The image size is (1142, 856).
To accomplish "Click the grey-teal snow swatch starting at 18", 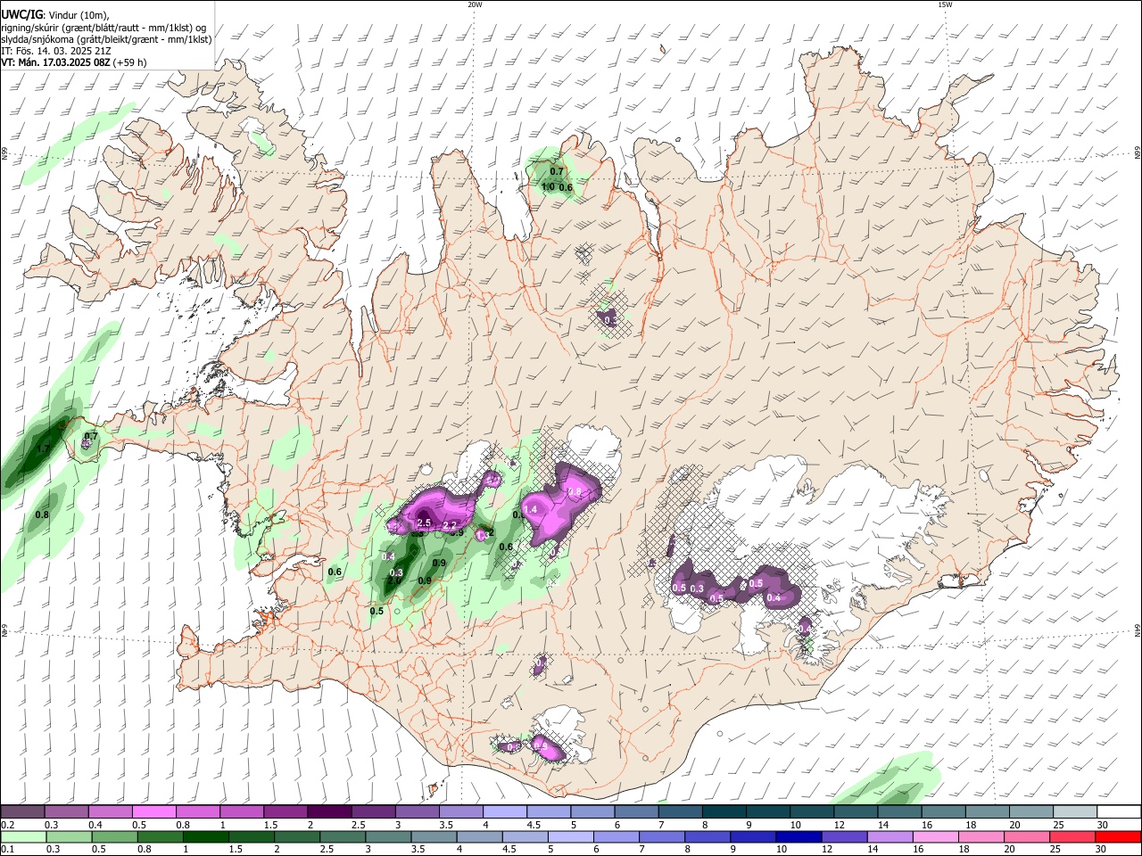I will tap(988, 811).
